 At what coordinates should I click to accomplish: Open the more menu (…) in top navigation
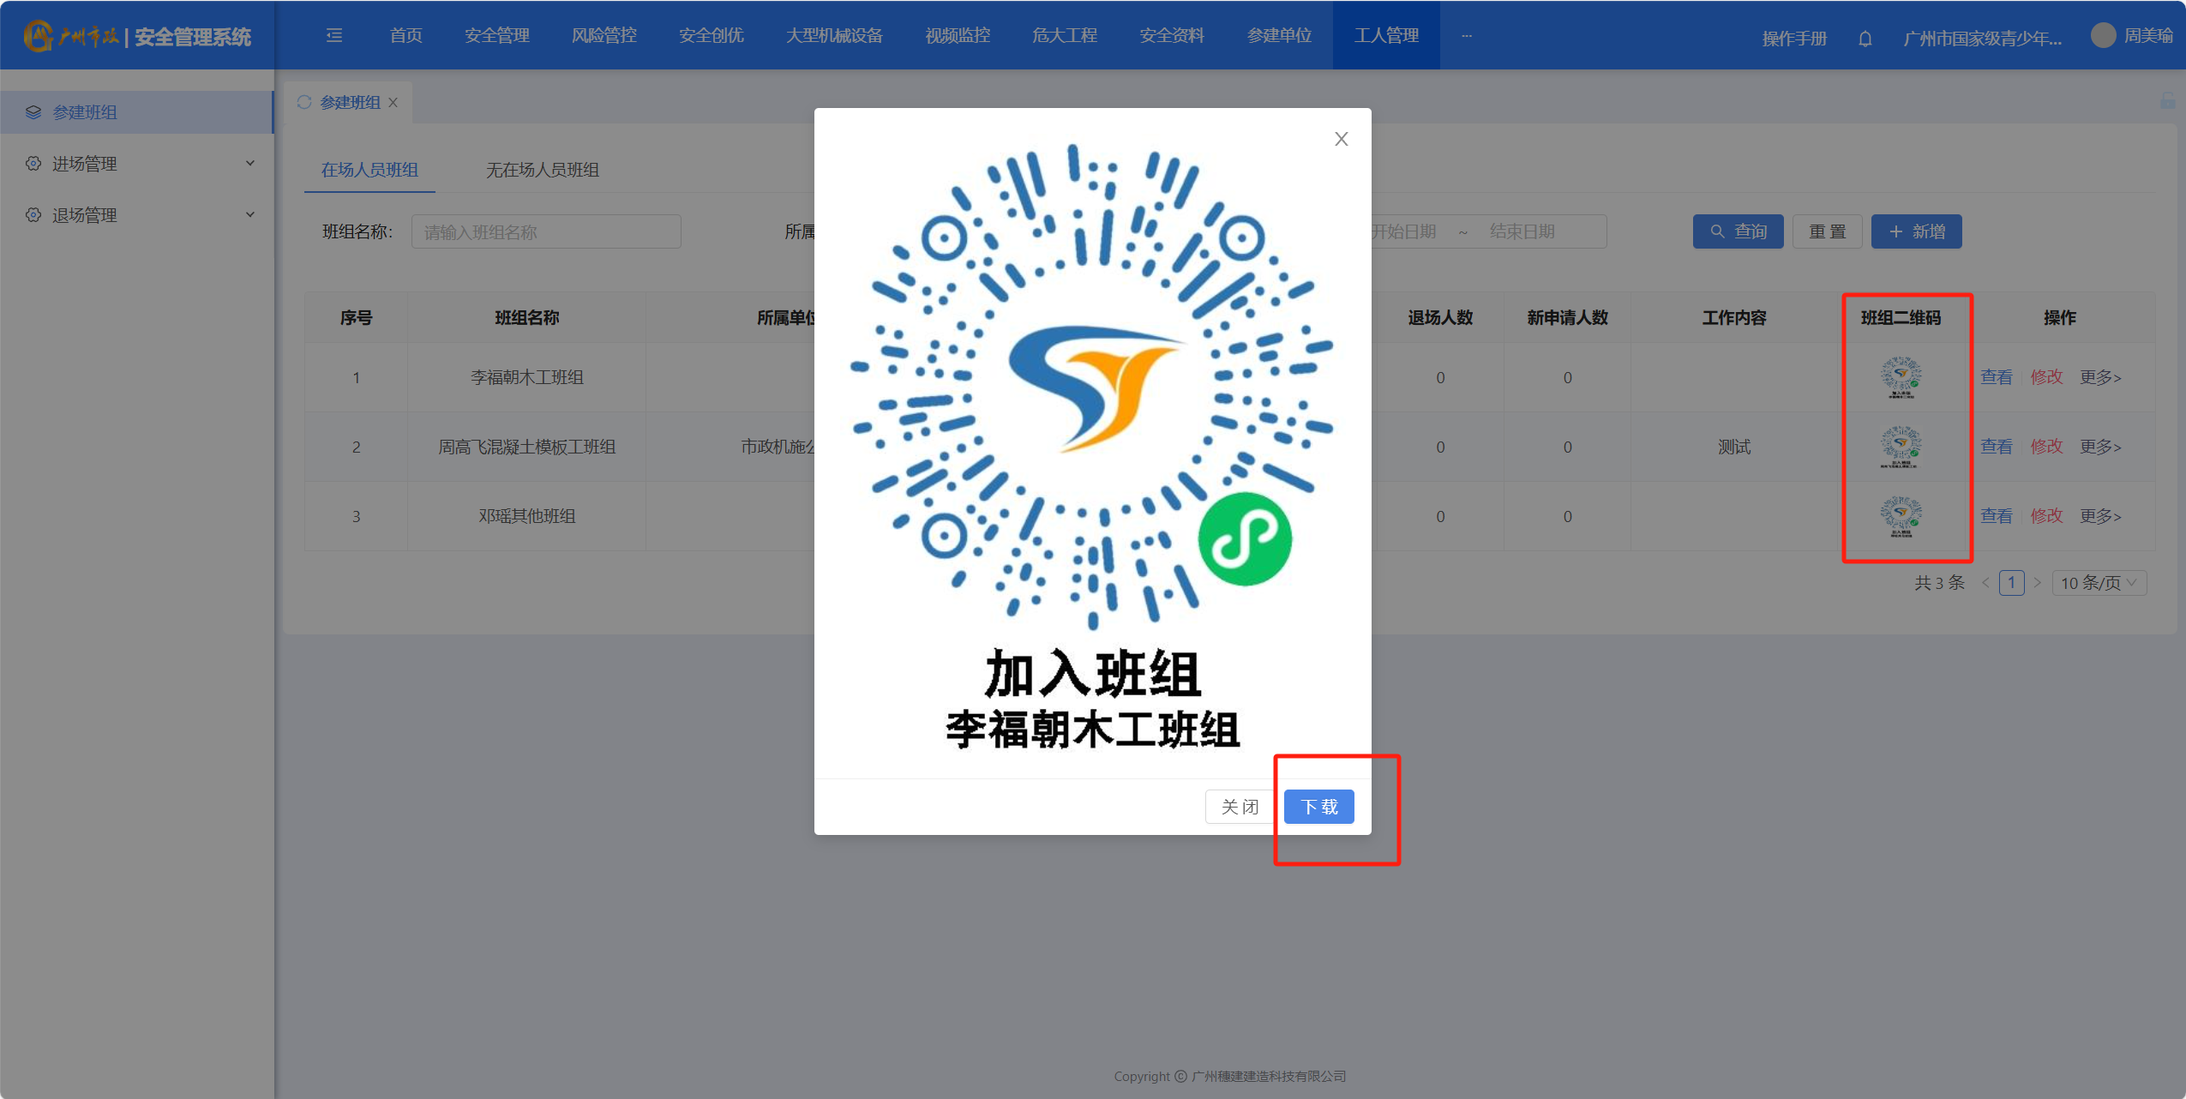click(1467, 35)
